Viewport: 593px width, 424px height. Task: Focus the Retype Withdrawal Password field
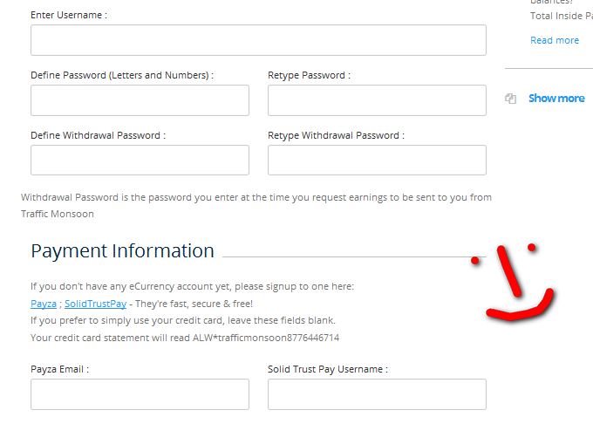coord(377,160)
